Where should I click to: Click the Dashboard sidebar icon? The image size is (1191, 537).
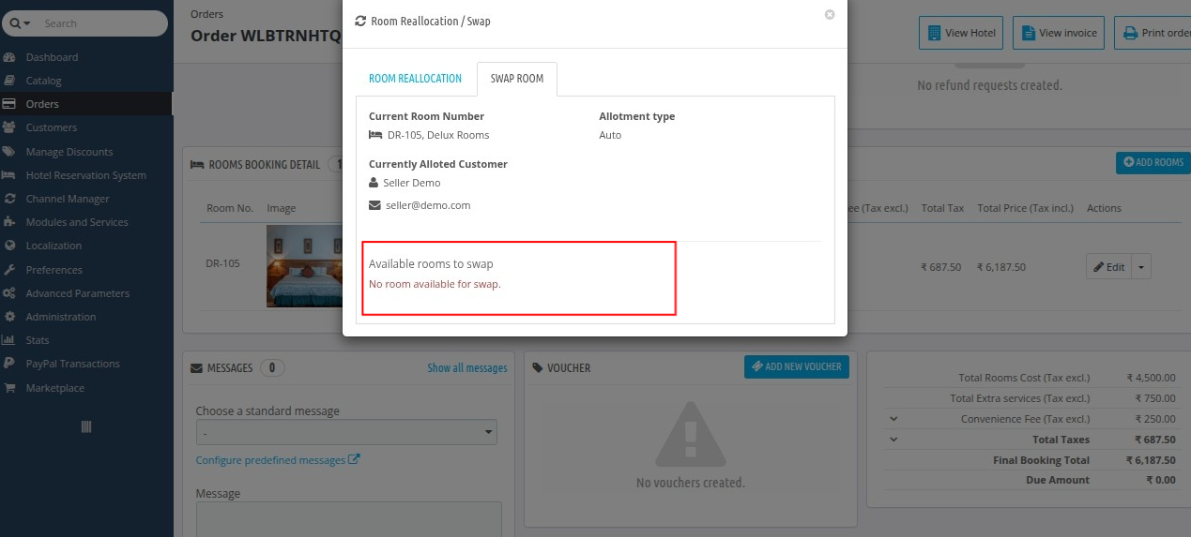9,57
